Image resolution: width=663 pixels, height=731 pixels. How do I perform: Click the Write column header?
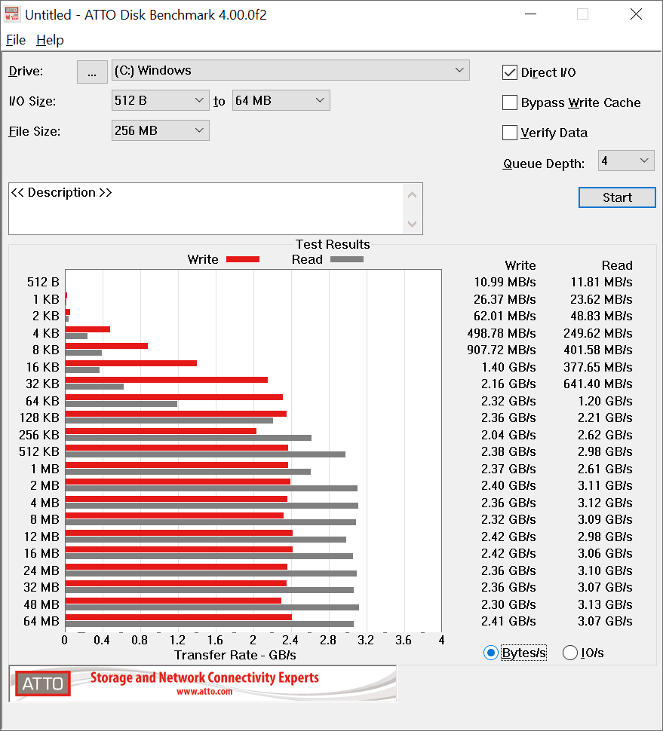click(x=520, y=266)
